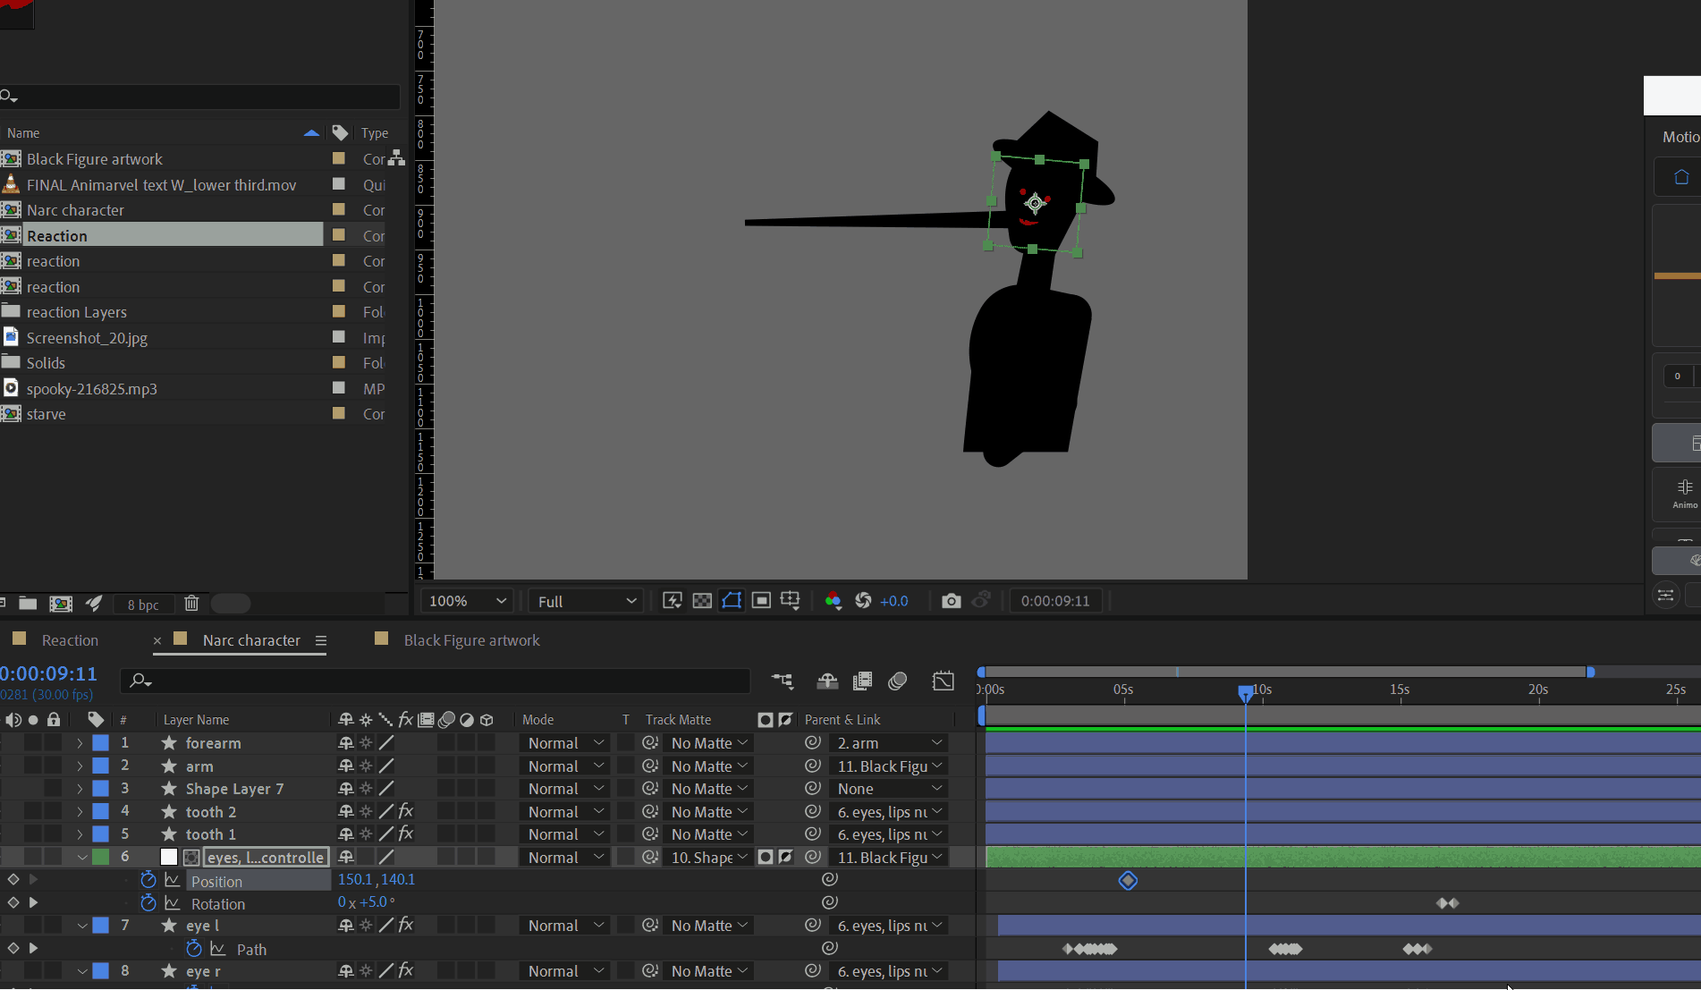Viewport: 1701px width, 990px height.
Task: Open blending mode dropdown for arm layer
Action: click(565, 766)
